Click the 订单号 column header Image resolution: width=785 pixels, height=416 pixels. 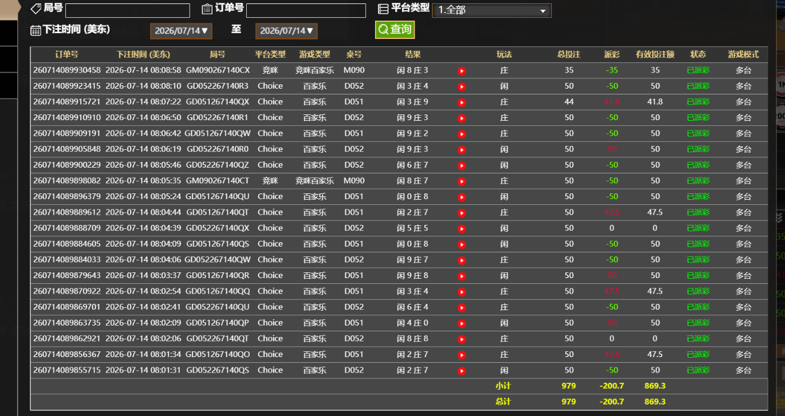pyautogui.click(x=67, y=54)
